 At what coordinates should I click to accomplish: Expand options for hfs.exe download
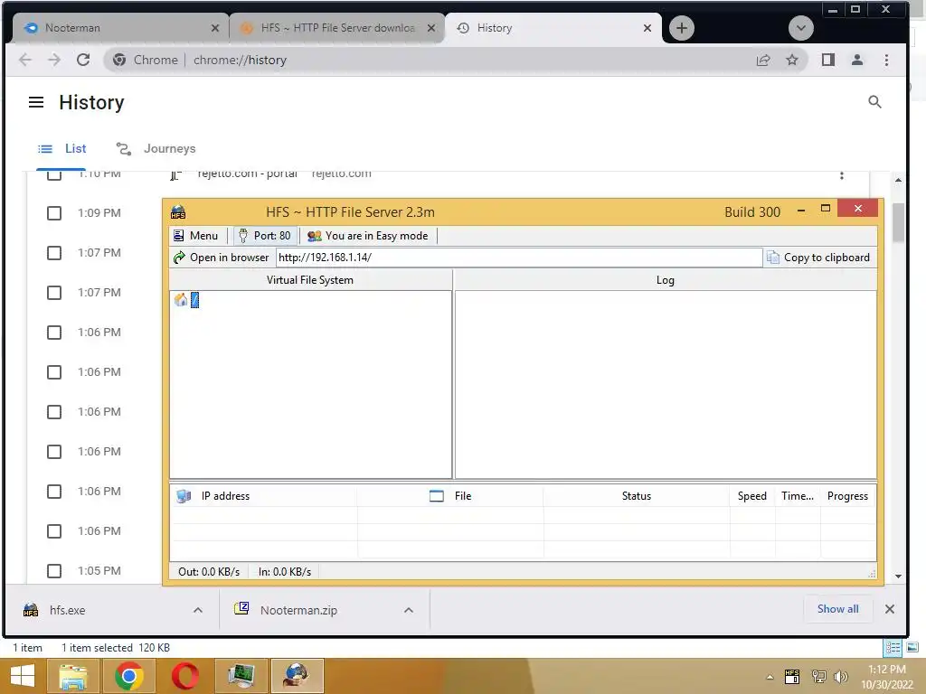pos(198,610)
